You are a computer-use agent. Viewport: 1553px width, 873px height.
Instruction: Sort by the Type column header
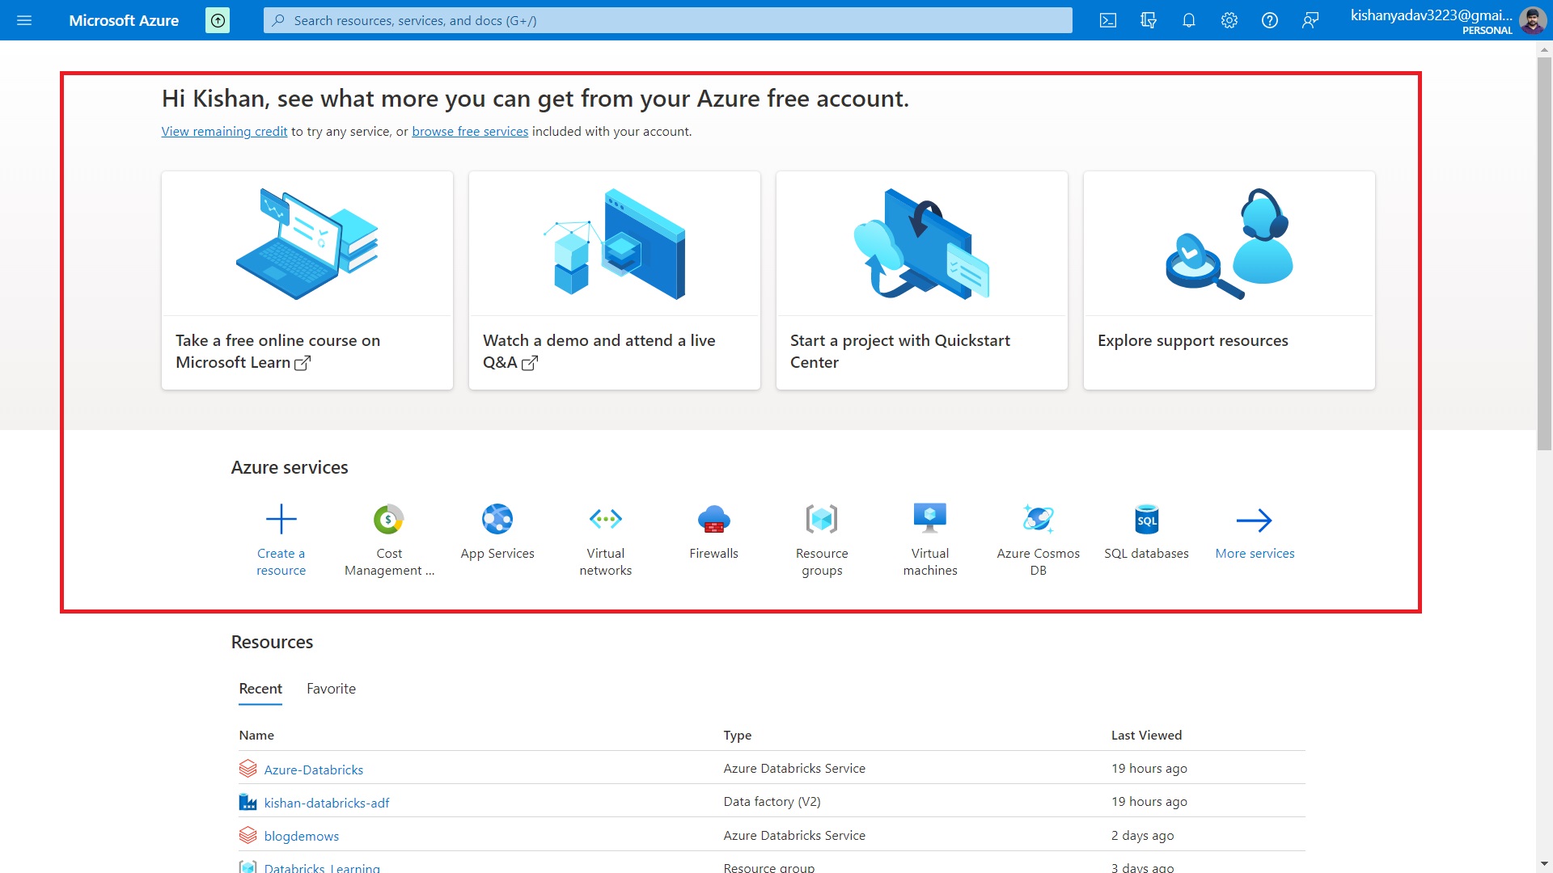point(738,735)
